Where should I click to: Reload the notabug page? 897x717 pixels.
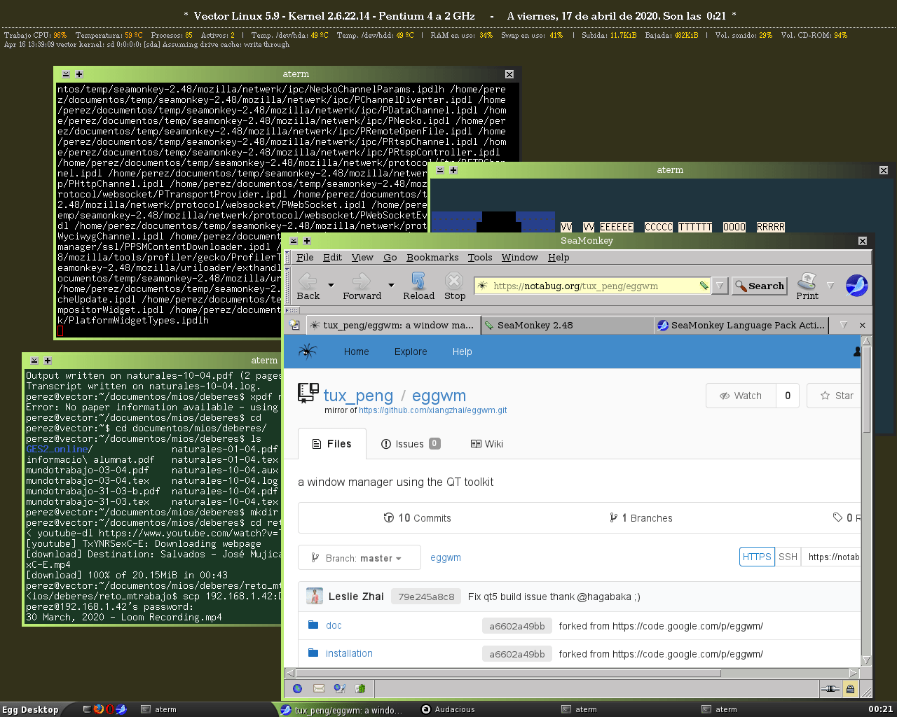(x=418, y=286)
